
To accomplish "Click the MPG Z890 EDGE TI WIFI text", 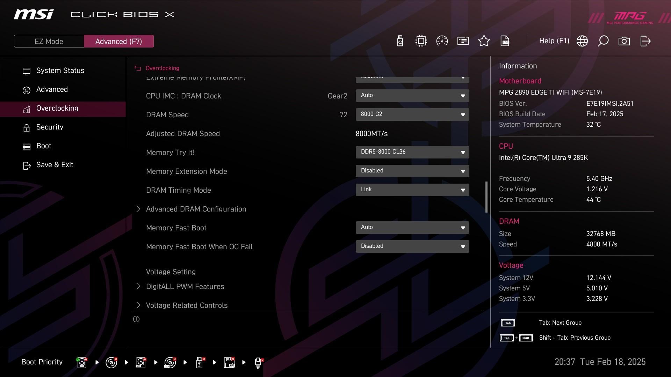I will 550,92.
